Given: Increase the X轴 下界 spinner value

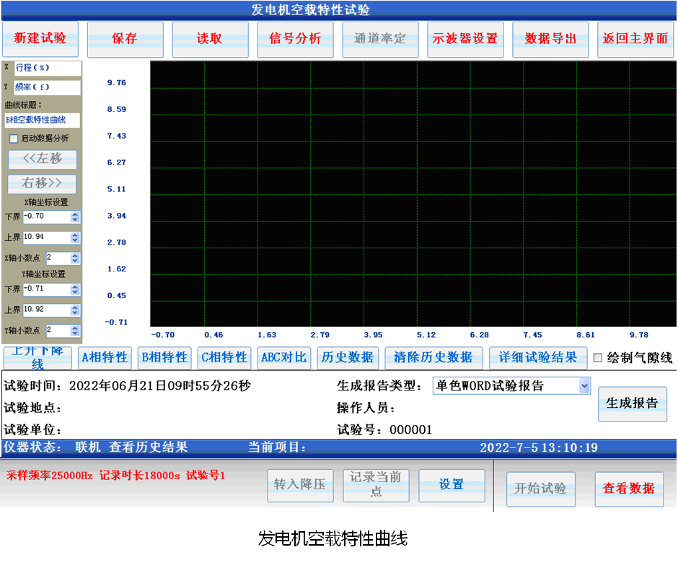Looking at the screenshot, I should (76, 214).
